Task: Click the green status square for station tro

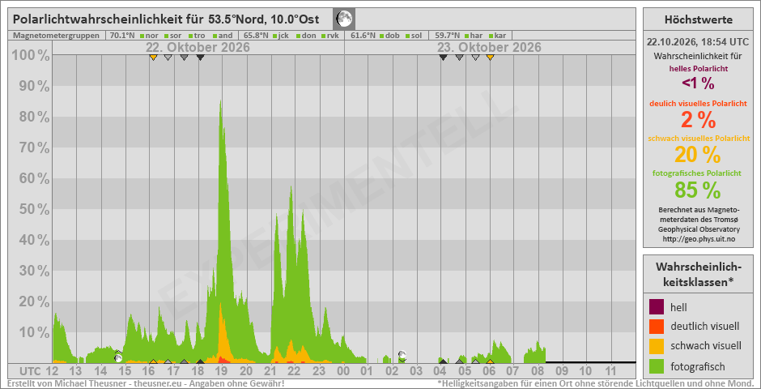Action: coord(191,36)
